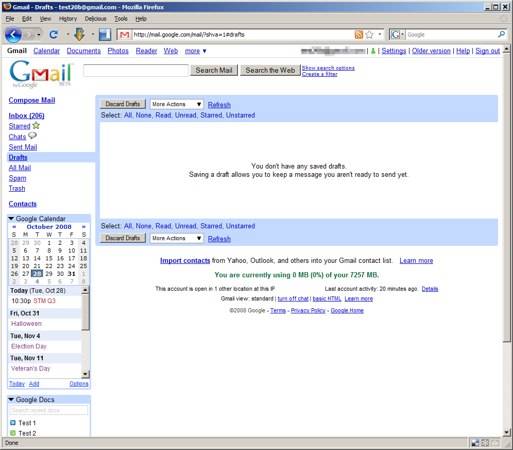Click the Test 2 spreadsheet icon
The image size is (513, 450).
click(13, 433)
